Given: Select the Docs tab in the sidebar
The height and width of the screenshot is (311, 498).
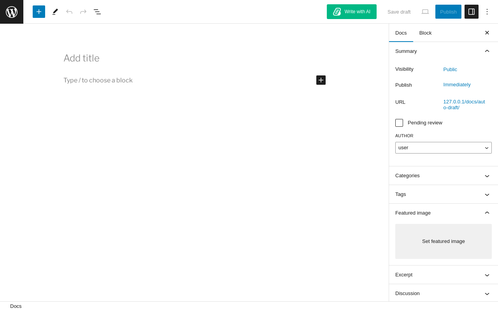Looking at the screenshot, I should point(401,33).
